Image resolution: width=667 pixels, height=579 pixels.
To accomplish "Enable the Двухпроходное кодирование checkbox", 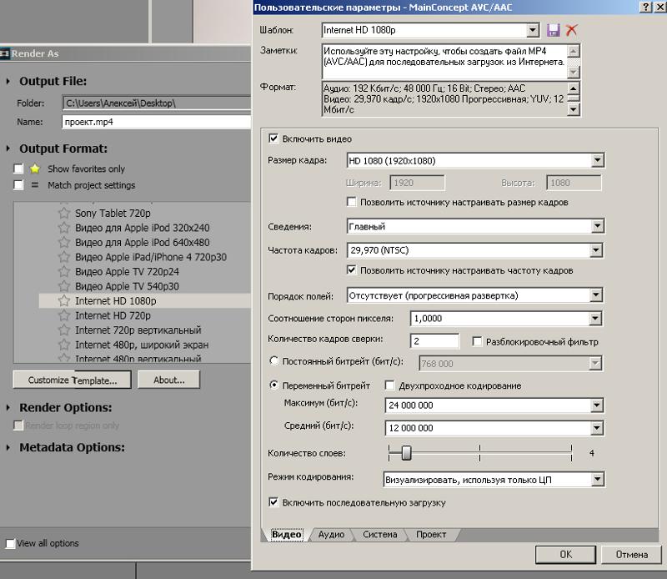I will click(389, 385).
